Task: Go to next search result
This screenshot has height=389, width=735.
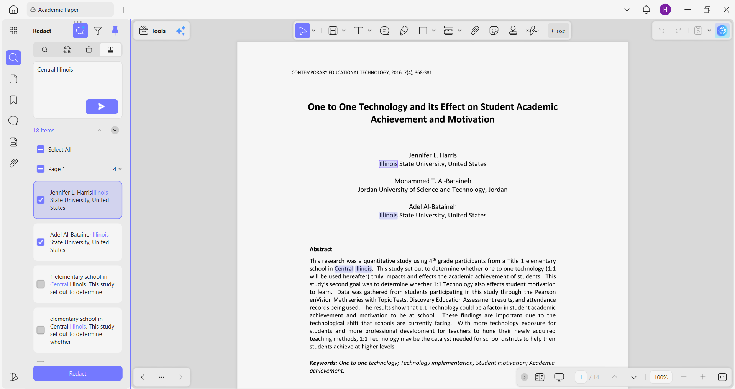Action: [115, 130]
